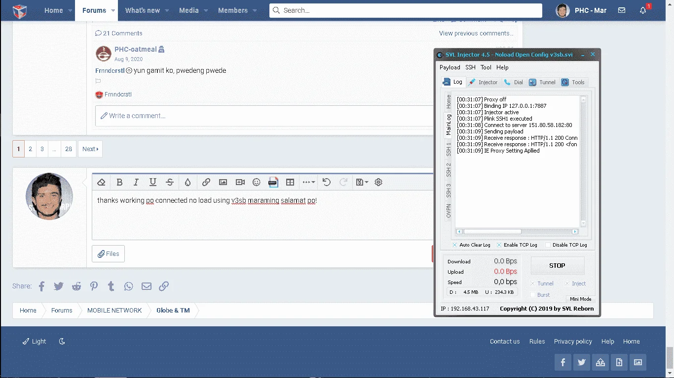674x378 pixels.
Task: Open Facebook page icon in footer
Action: 563,362
